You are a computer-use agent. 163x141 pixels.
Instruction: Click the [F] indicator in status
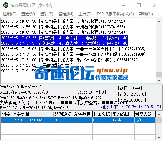[x=103, y=92]
